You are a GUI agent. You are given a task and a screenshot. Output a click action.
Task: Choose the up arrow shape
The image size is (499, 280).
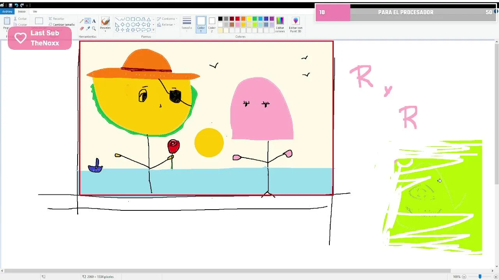[x=149, y=24]
